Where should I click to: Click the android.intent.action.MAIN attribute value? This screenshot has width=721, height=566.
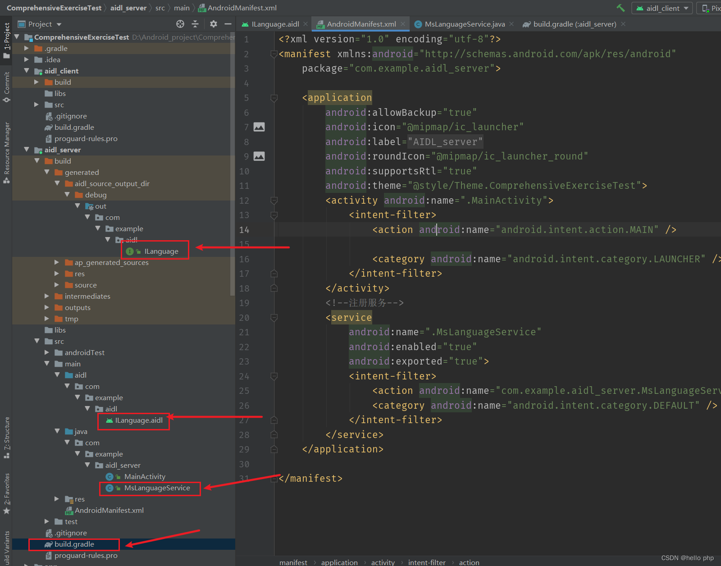coord(577,230)
